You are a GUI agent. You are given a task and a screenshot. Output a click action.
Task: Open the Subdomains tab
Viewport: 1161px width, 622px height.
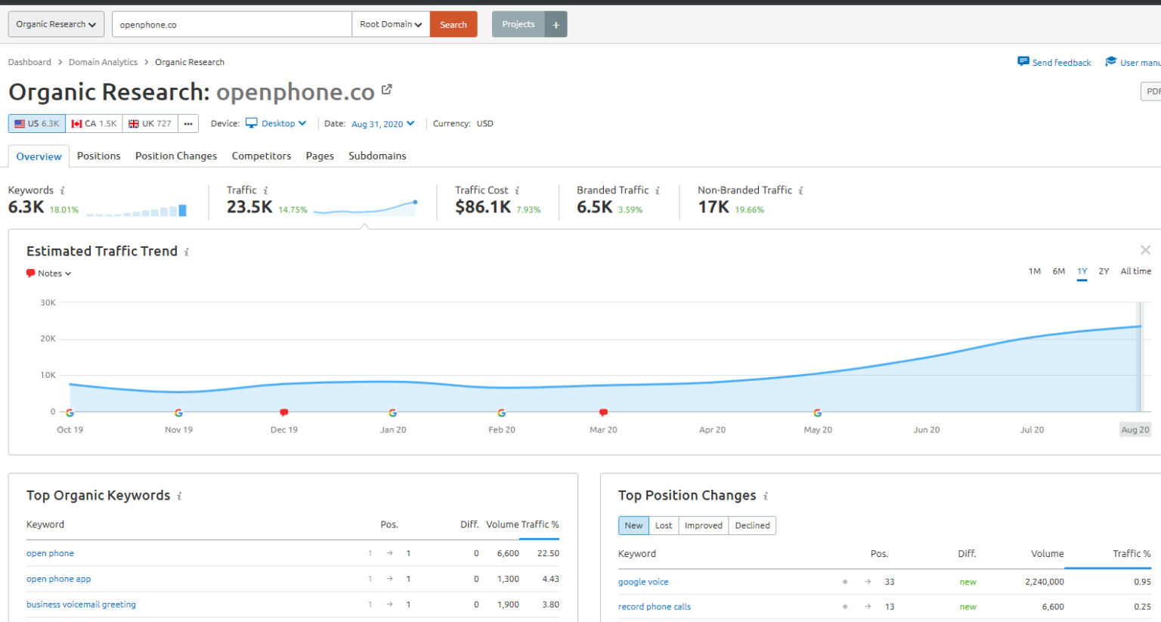click(x=377, y=156)
